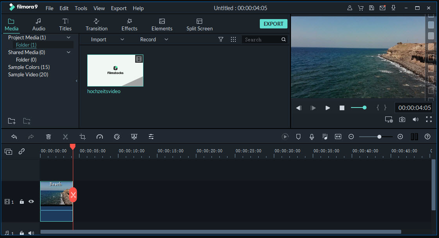
Task: Click the redo arrow icon
Action: tap(31, 137)
